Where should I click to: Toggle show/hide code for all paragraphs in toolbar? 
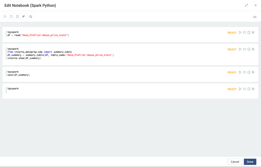11,16
